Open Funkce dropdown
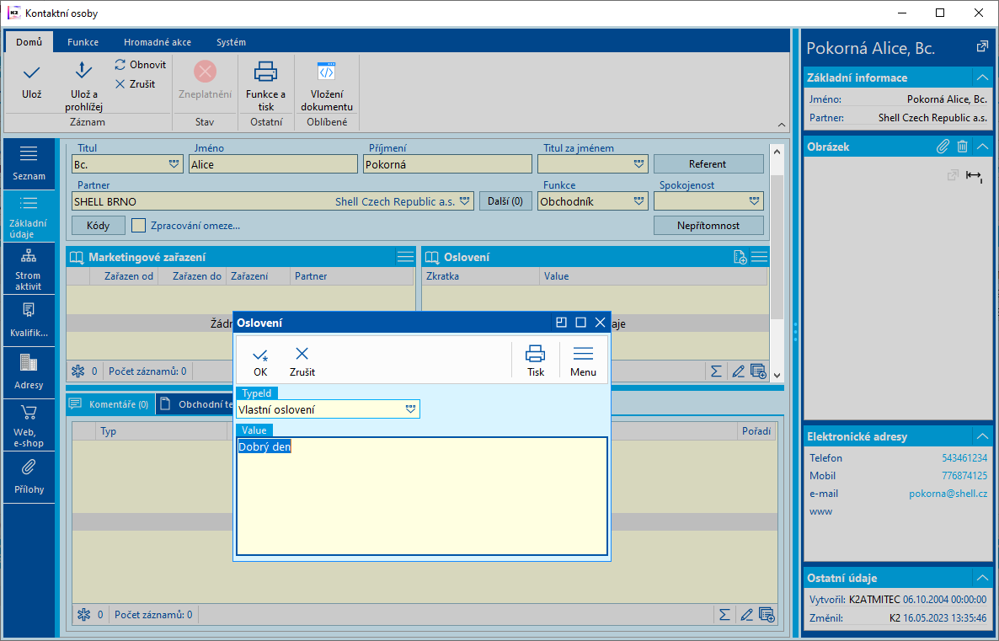This screenshot has width=999, height=641. point(639,201)
